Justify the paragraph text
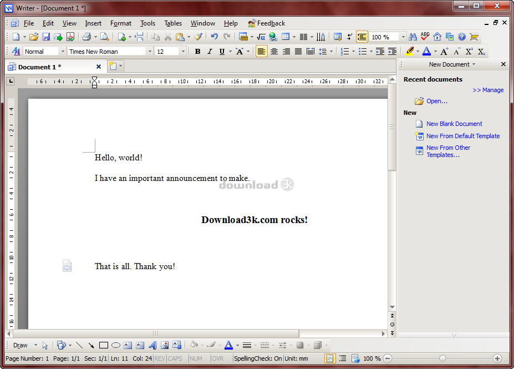 (298, 52)
